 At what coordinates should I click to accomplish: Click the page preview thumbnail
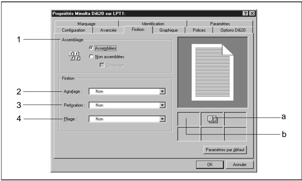pyautogui.click(x=213, y=72)
